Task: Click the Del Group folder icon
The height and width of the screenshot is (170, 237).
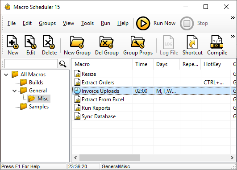Action: pos(106,42)
